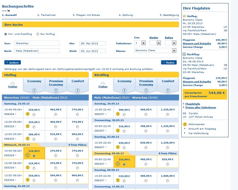This screenshot has width=238, height=190.
Task: Click Früher up-arrow icon in Rückflug
Action: pos(103,83)
